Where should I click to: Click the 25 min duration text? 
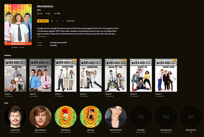40,13
